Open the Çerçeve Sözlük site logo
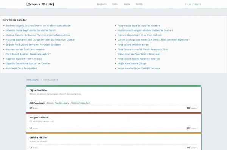The width and height of the screenshot is (227, 150). (x=40, y=4)
